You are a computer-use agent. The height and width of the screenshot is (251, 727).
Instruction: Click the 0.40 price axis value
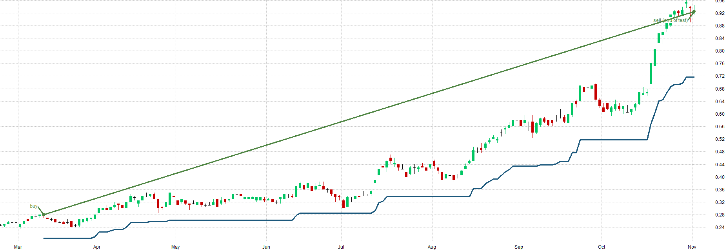tap(720, 177)
